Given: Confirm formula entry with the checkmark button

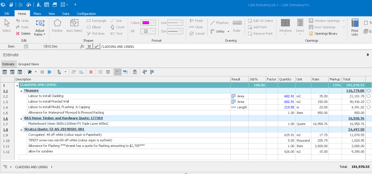Looking at the screenshot, I should 96,46.
